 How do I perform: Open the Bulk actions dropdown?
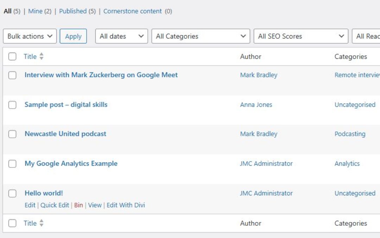pos(30,36)
